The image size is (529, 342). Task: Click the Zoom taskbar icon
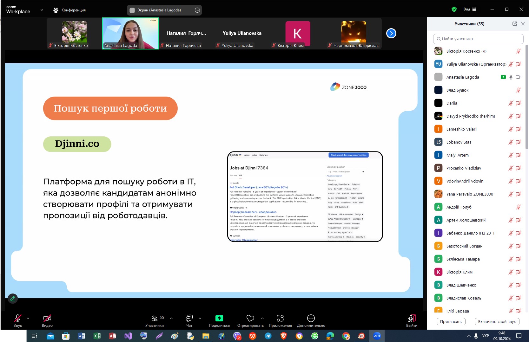(377, 336)
